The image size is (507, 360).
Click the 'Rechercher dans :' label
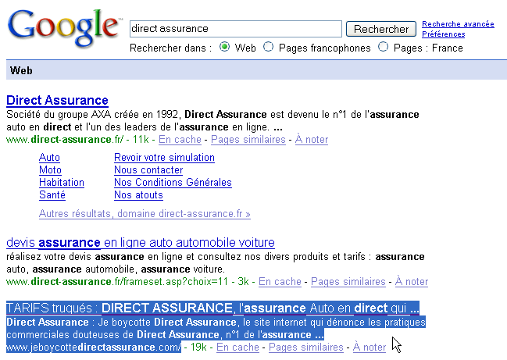pyautogui.click(x=170, y=48)
